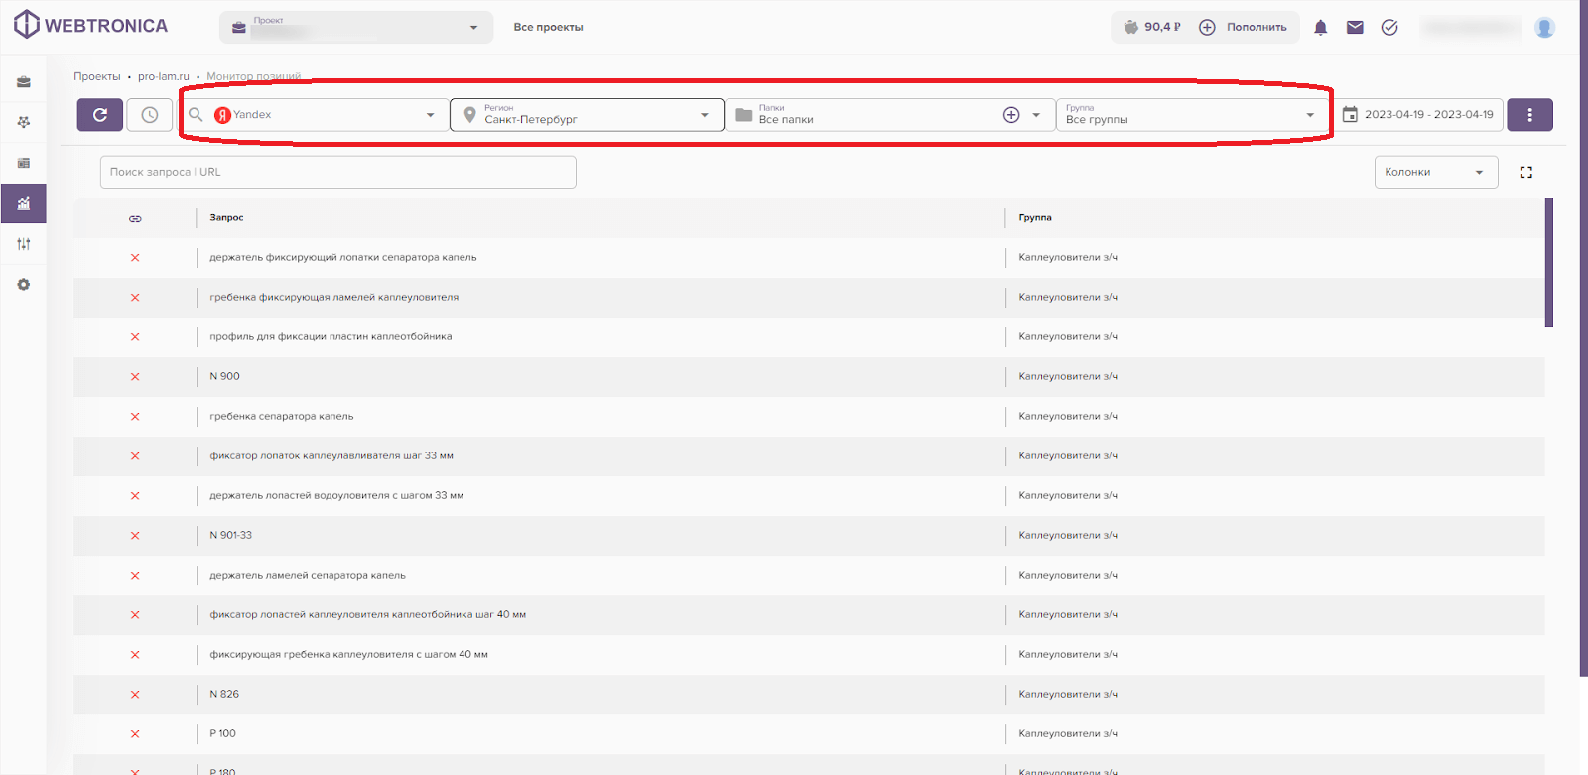Open the gear settings icon in sidebar
1588x775 pixels.
(24, 285)
